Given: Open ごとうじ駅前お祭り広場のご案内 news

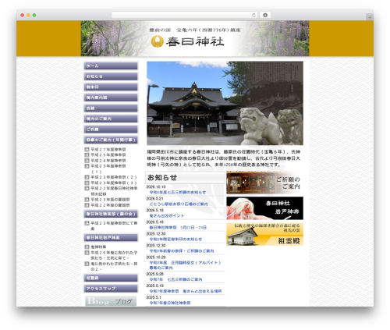Looking at the screenshot, I should (x=179, y=204).
